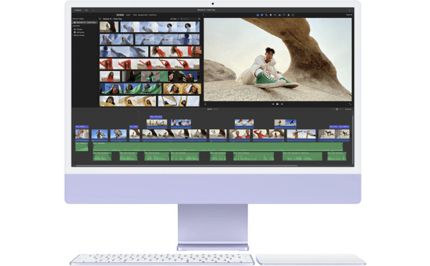Open Noise Reduction and Equalizer controls
This screenshot has height=266, width=430.
pos(279,15)
